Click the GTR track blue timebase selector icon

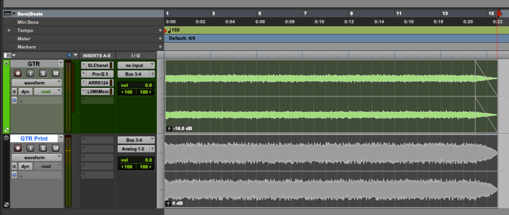(14, 100)
